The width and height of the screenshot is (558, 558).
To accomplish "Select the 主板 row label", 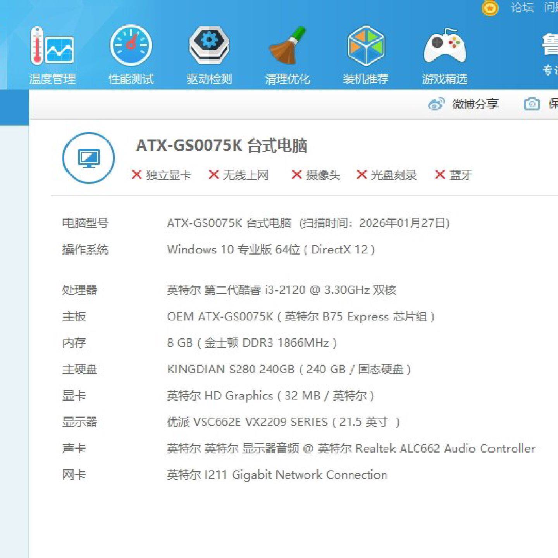I will click(x=74, y=317).
